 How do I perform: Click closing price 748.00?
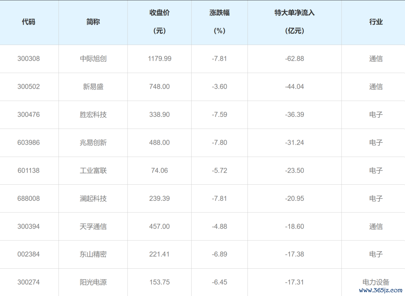pyautogui.click(x=159, y=87)
